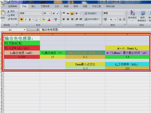
Task: Expand the font color dropdown arrow
Action: click(x=52, y=19)
